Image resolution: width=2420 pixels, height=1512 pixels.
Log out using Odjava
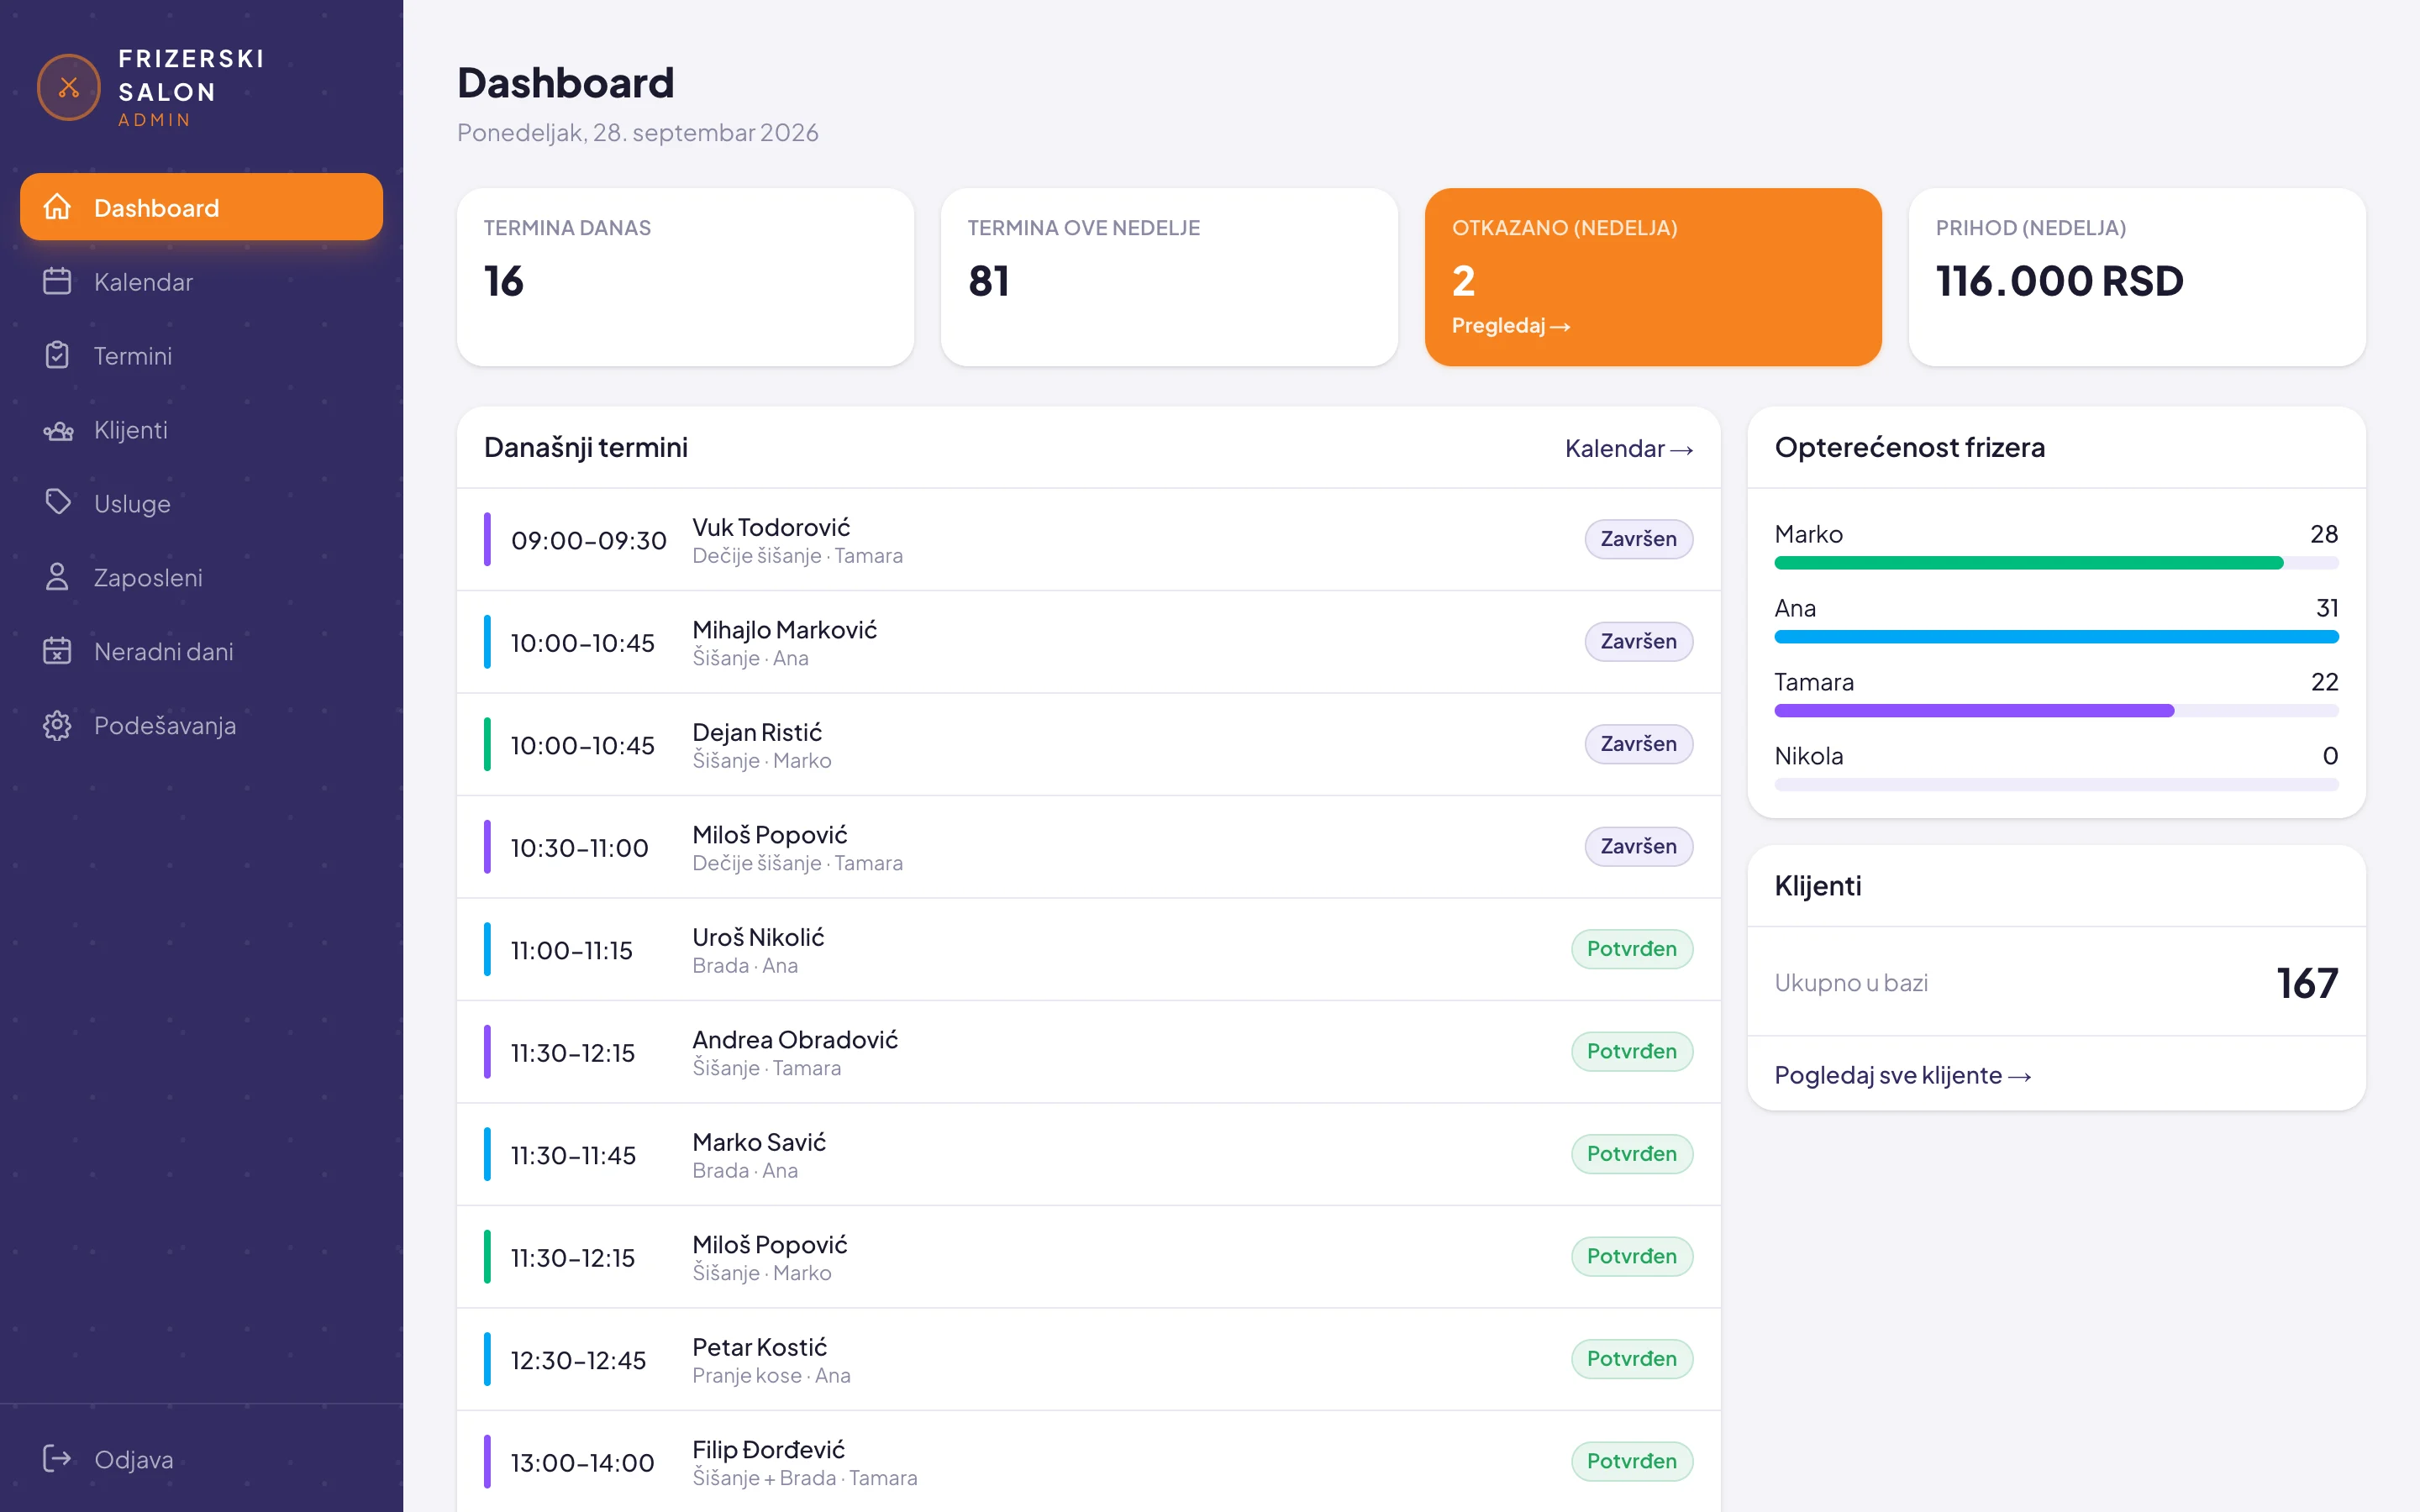pos(201,1459)
